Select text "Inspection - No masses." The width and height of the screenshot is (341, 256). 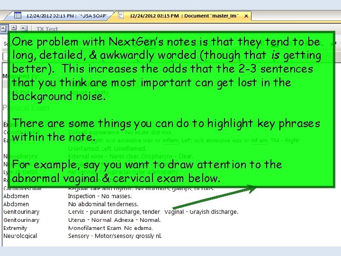(x=100, y=196)
